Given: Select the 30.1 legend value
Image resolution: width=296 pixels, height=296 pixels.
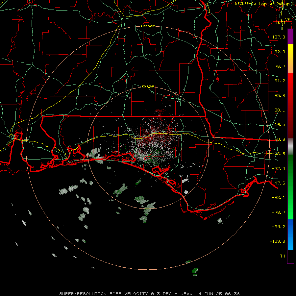Looking at the screenshot, I should pyautogui.click(x=280, y=110).
